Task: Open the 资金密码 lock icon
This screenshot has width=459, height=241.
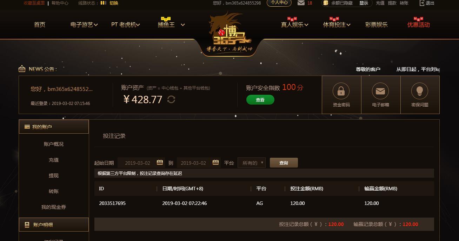Action: click(341, 91)
